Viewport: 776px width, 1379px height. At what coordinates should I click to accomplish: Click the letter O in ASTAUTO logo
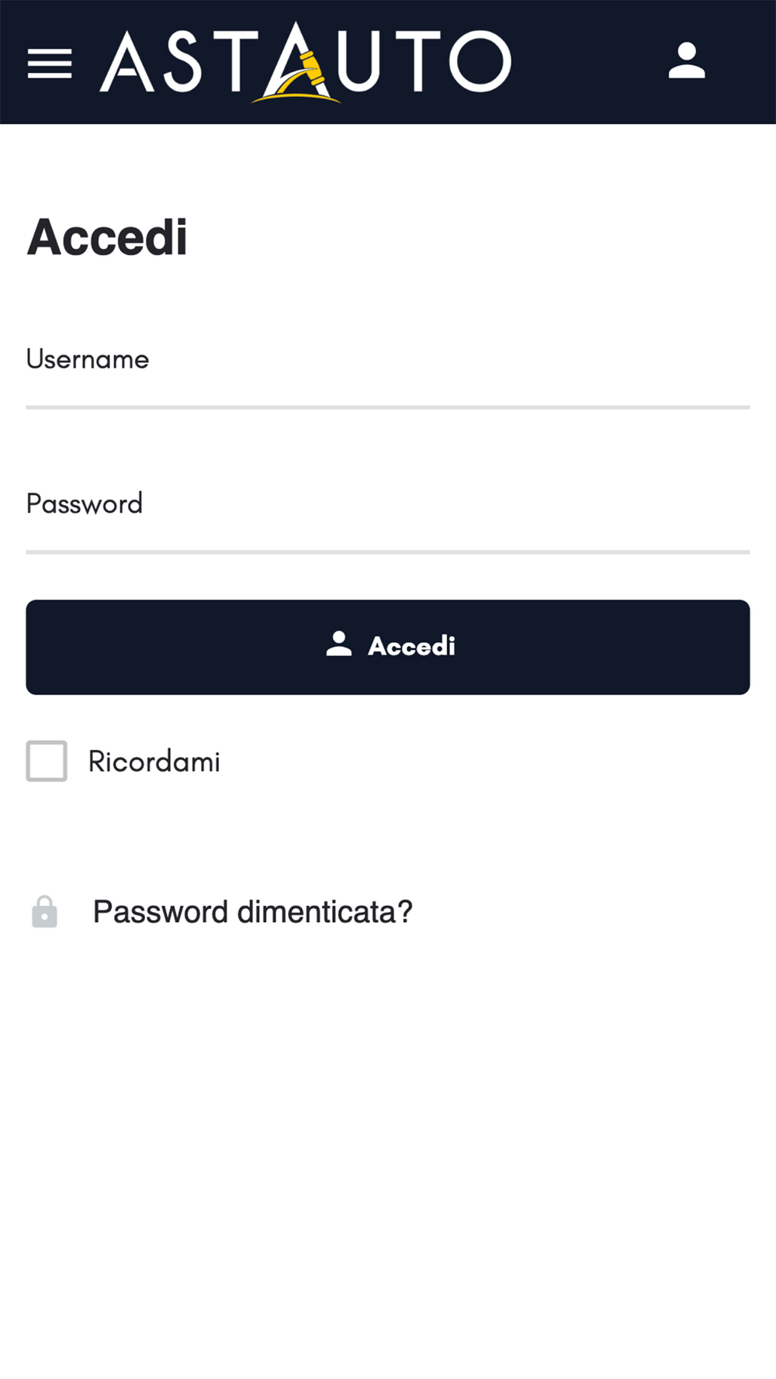tap(480, 61)
